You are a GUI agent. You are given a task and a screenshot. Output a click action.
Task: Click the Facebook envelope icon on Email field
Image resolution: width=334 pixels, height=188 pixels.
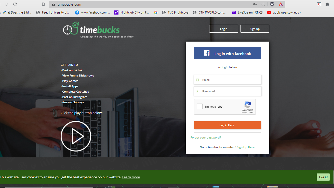point(198,80)
